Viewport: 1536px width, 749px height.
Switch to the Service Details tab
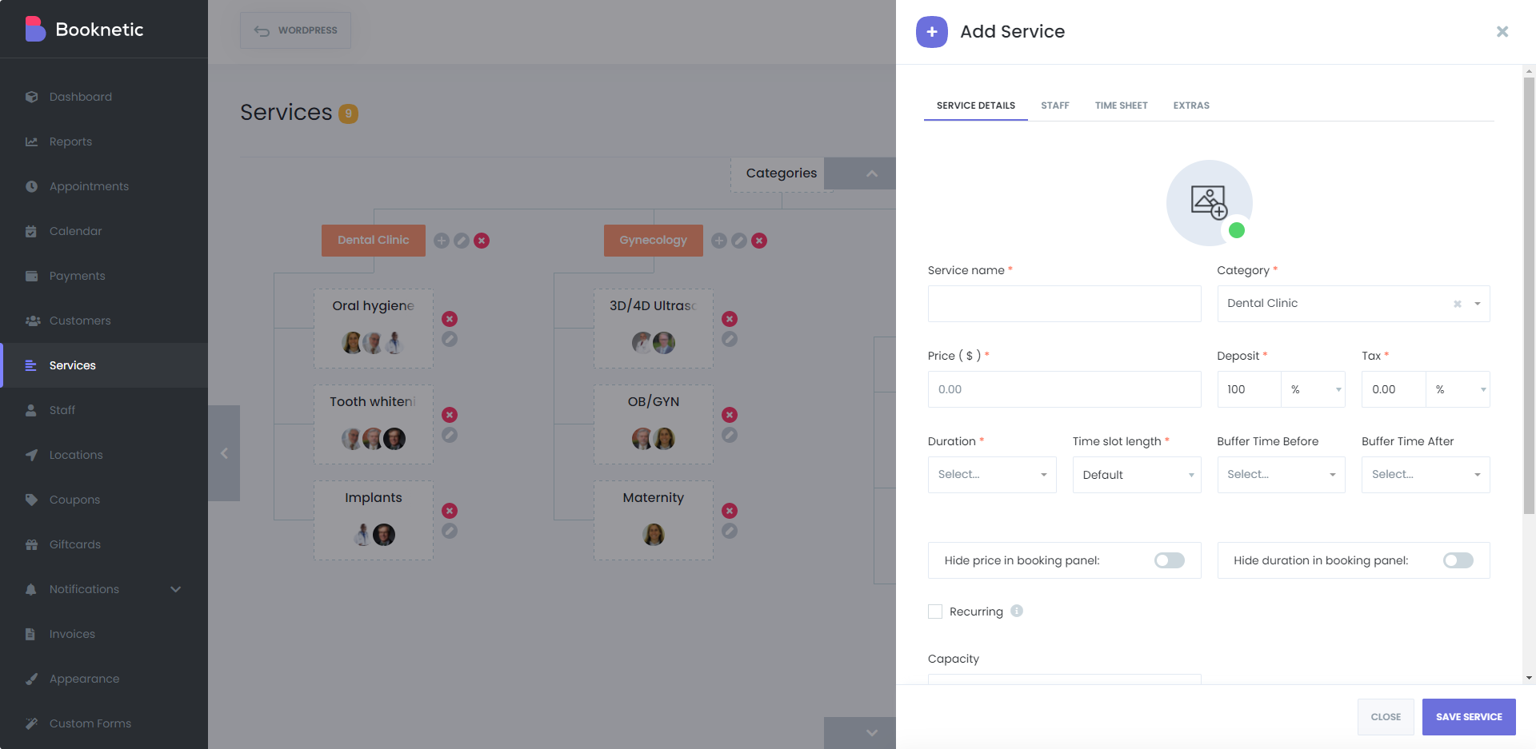(976, 106)
